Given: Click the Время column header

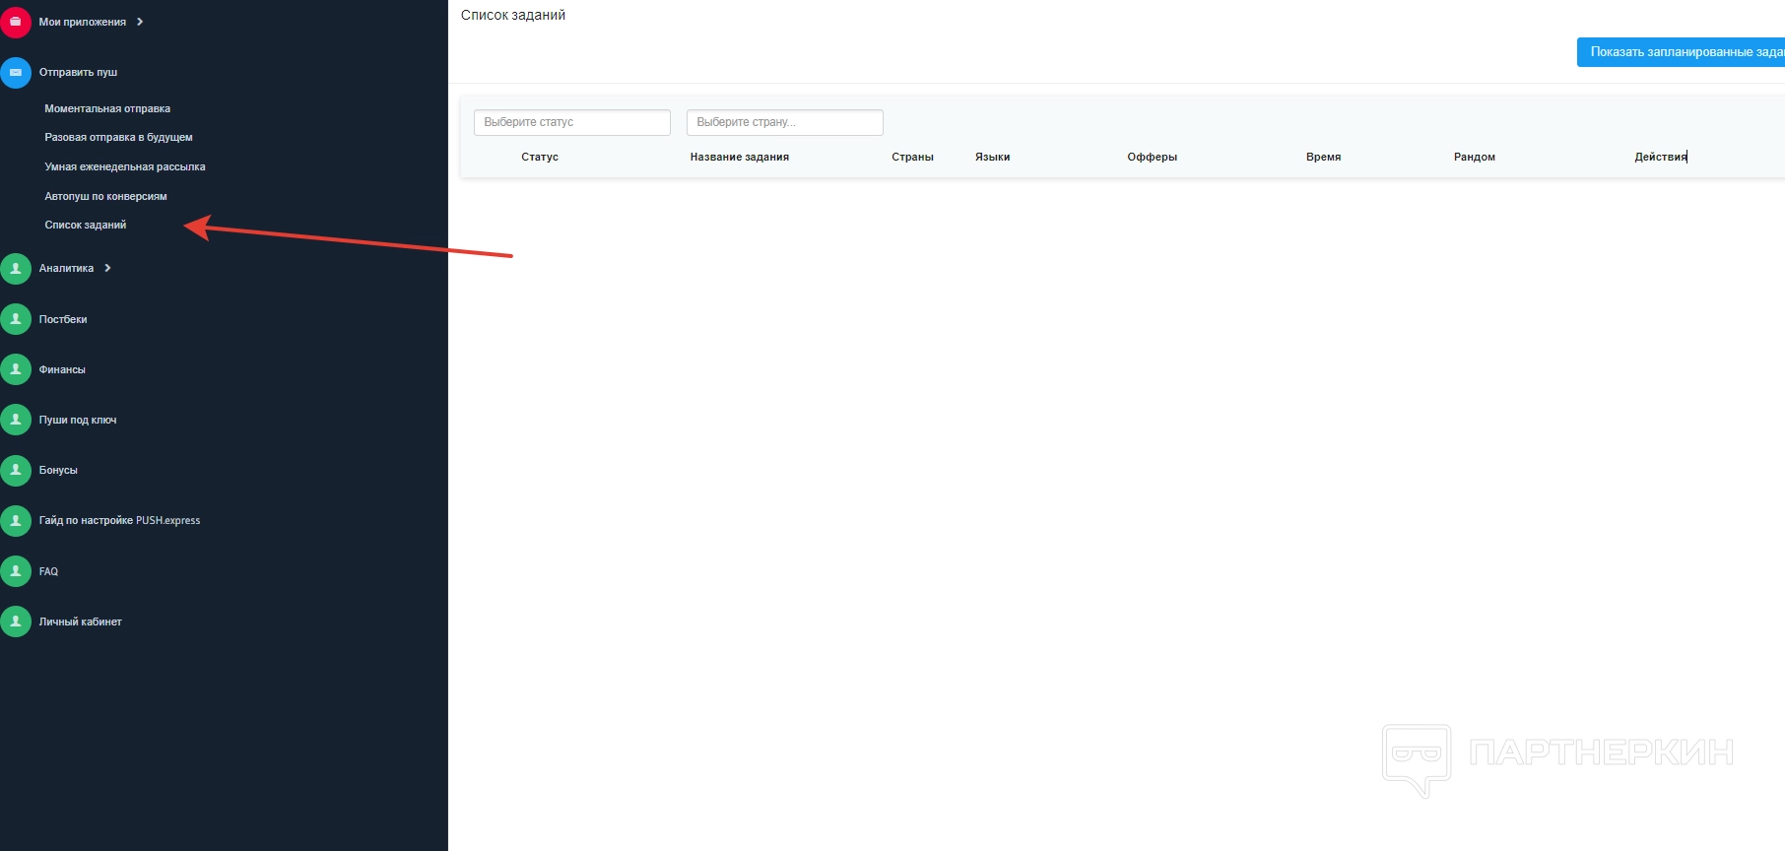Looking at the screenshot, I should (x=1323, y=157).
